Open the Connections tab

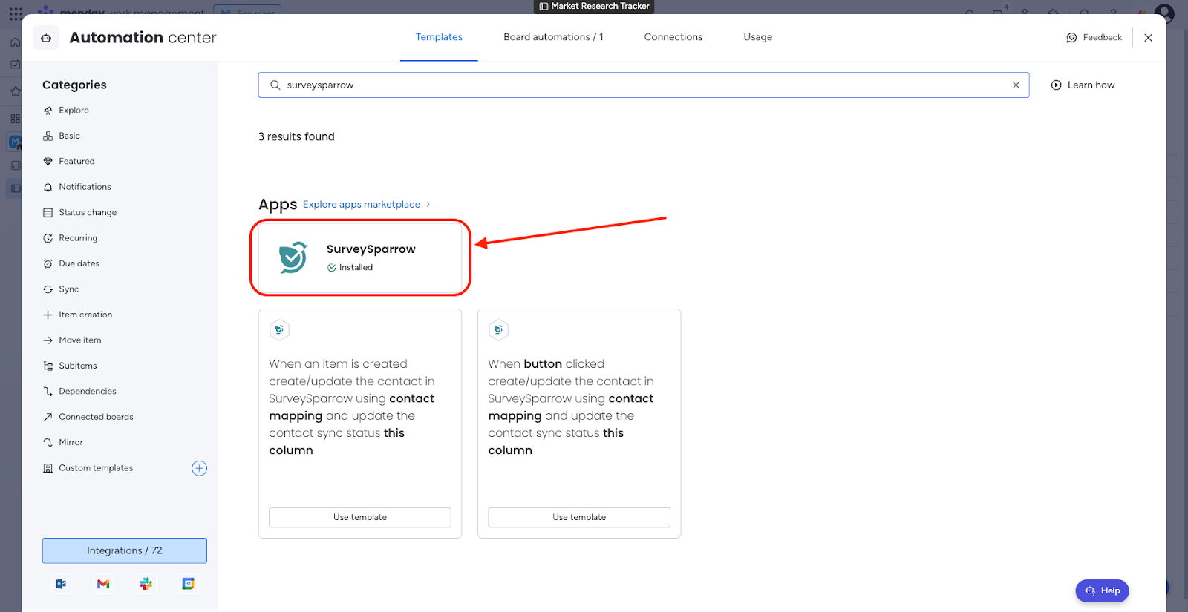point(673,37)
